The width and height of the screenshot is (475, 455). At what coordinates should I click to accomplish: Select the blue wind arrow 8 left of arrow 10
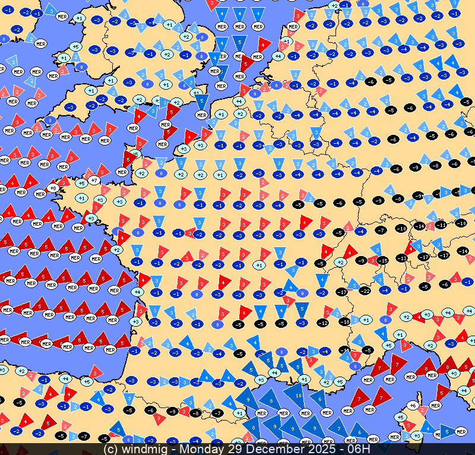click(271, 400)
